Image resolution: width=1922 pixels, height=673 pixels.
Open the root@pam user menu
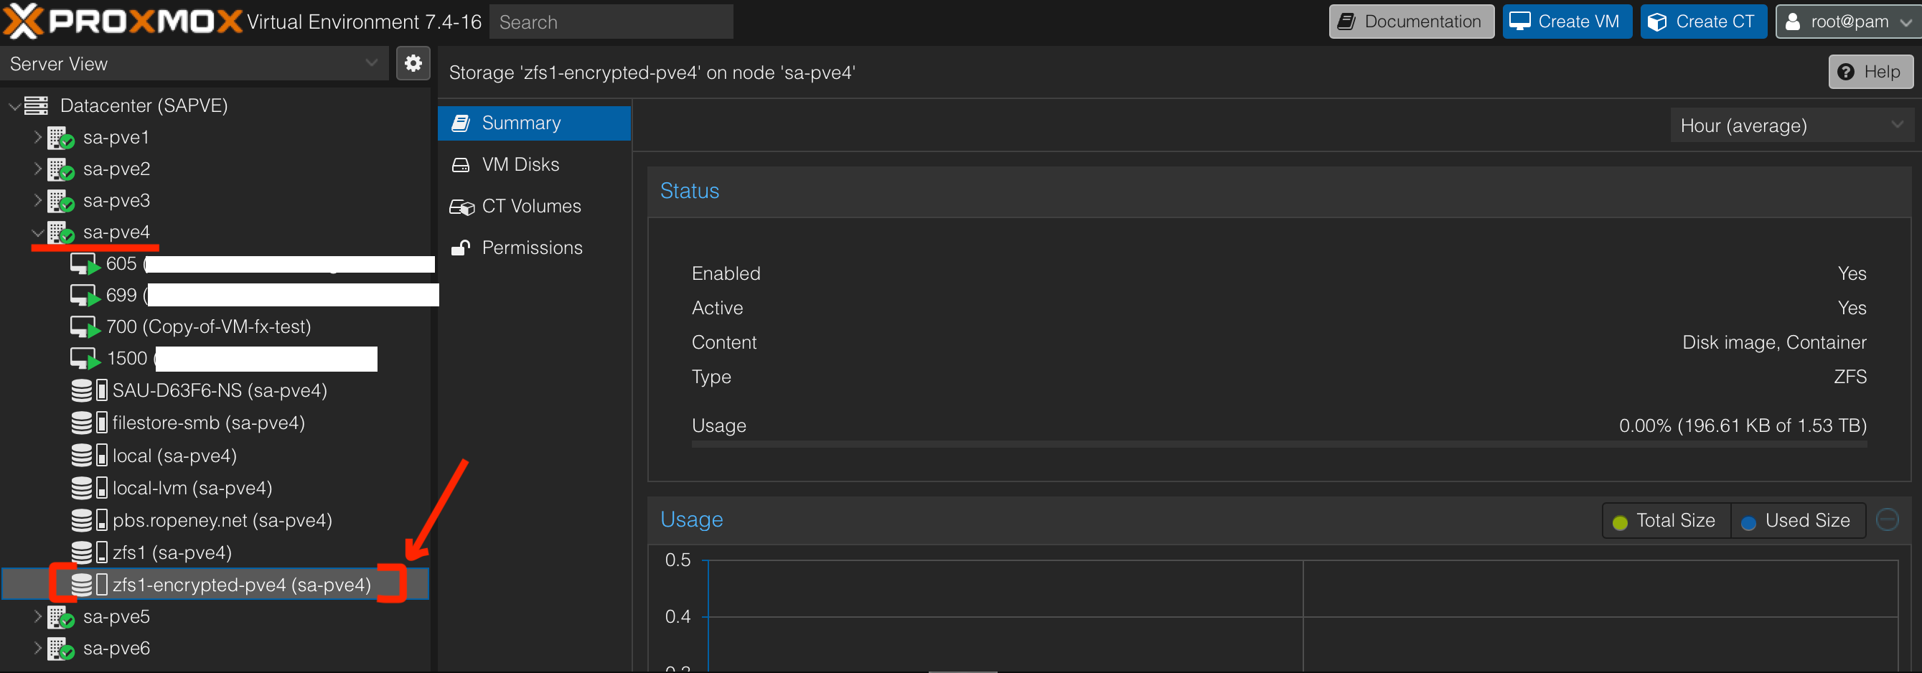click(1846, 22)
